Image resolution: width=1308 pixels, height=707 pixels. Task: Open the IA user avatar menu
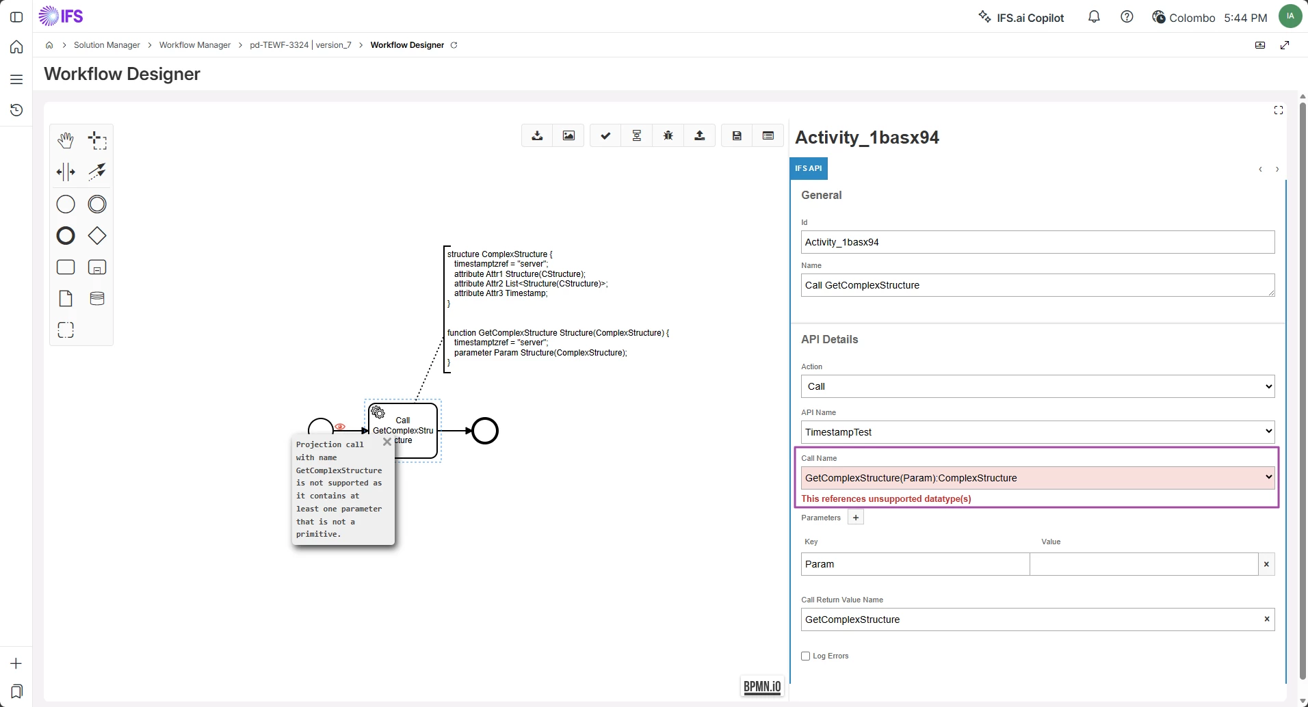coord(1290,16)
